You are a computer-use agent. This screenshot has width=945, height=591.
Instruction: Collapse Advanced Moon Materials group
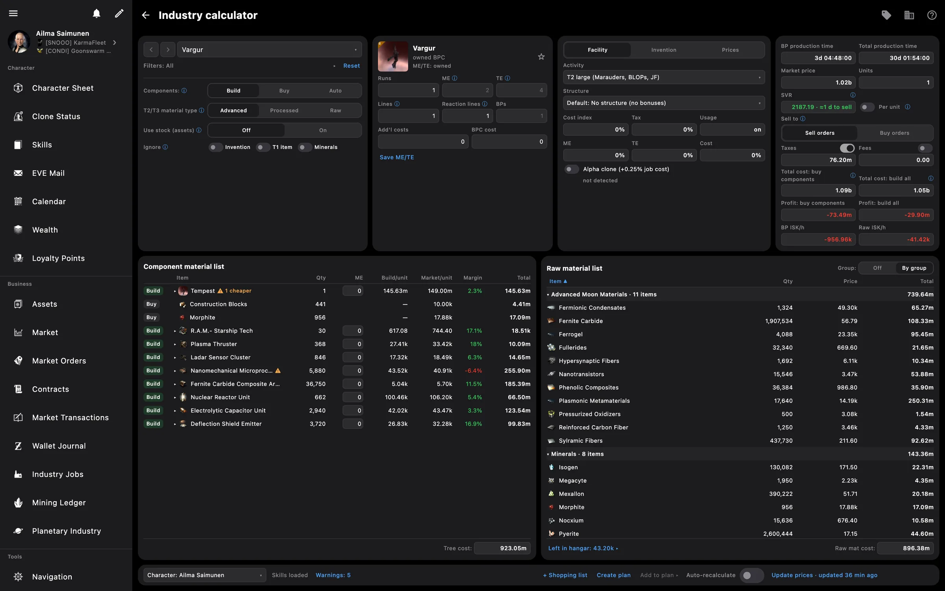pos(548,295)
